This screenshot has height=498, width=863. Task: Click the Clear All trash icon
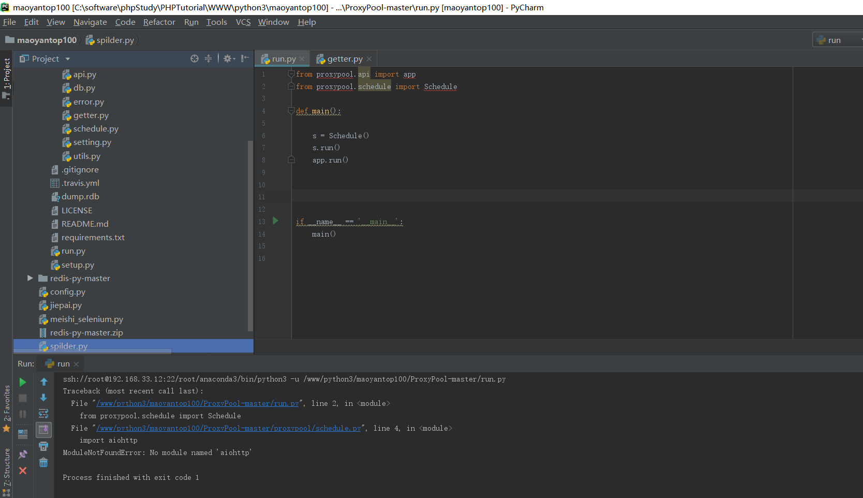(x=43, y=463)
